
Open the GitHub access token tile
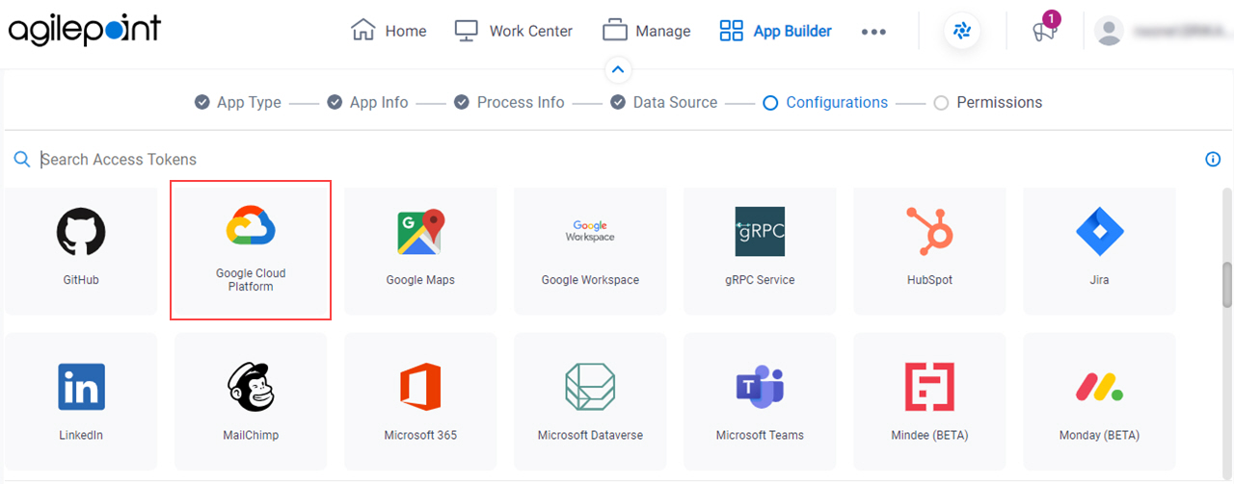pyautogui.click(x=81, y=250)
